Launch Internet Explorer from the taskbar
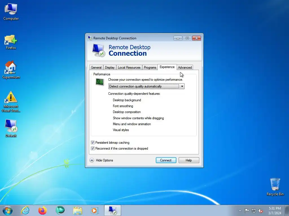 tap(25, 210)
